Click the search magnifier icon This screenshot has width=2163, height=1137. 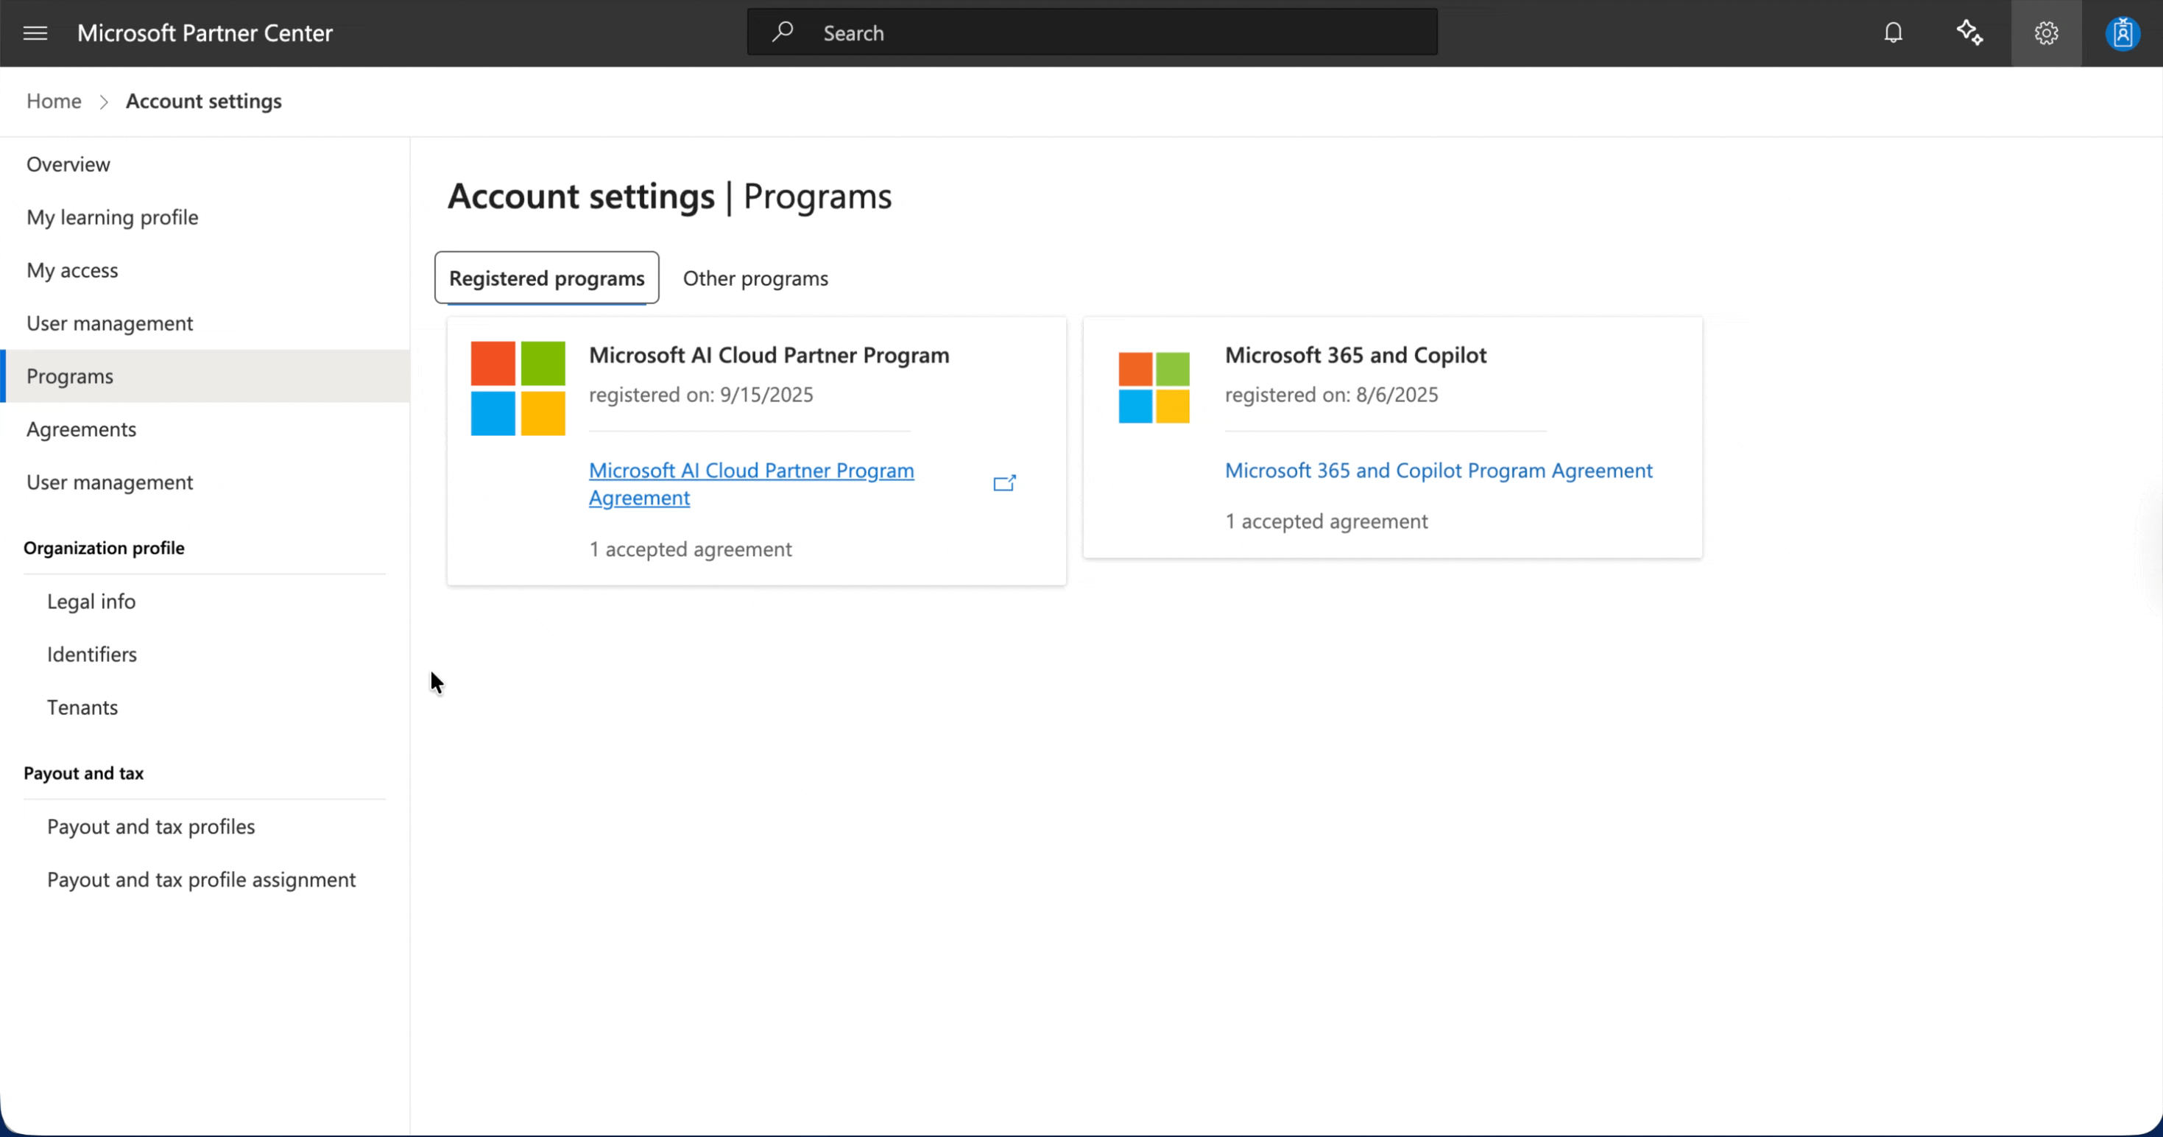click(x=783, y=32)
